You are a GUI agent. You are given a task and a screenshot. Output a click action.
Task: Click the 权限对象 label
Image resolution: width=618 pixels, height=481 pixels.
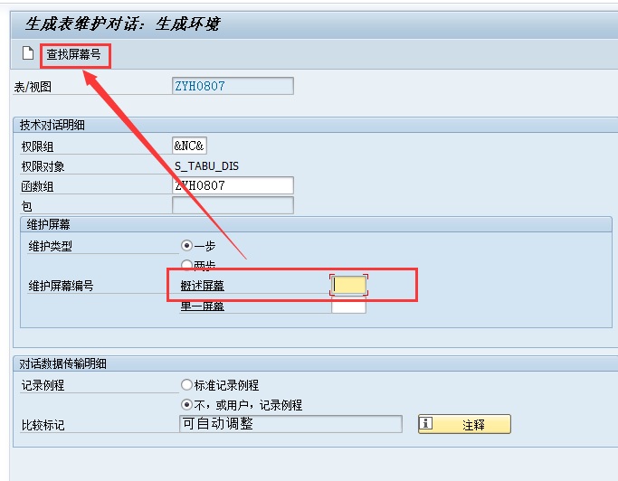coord(43,166)
